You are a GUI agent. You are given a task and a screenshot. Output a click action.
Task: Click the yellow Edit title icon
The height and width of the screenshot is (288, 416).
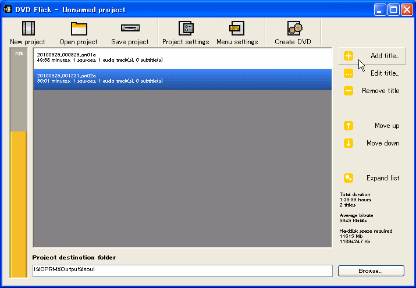[x=349, y=73]
